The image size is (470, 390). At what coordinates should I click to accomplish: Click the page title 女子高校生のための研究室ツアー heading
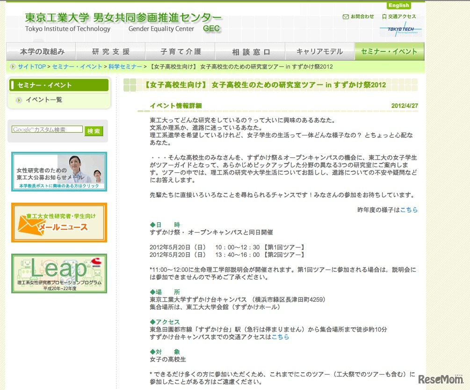[x=265, y=85]
